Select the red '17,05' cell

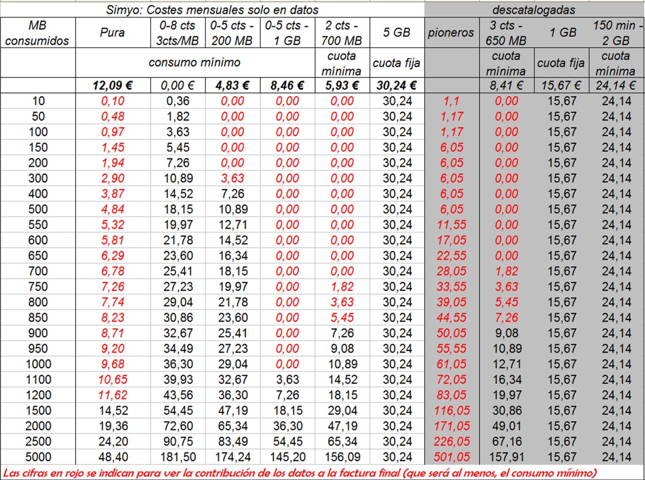pos(451,240)
